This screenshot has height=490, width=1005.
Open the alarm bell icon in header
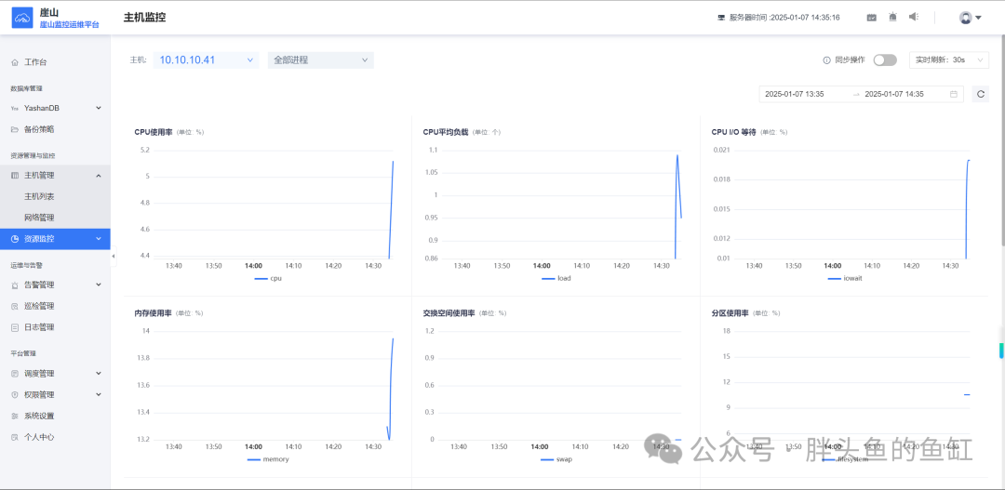click(x=892, y=18)
